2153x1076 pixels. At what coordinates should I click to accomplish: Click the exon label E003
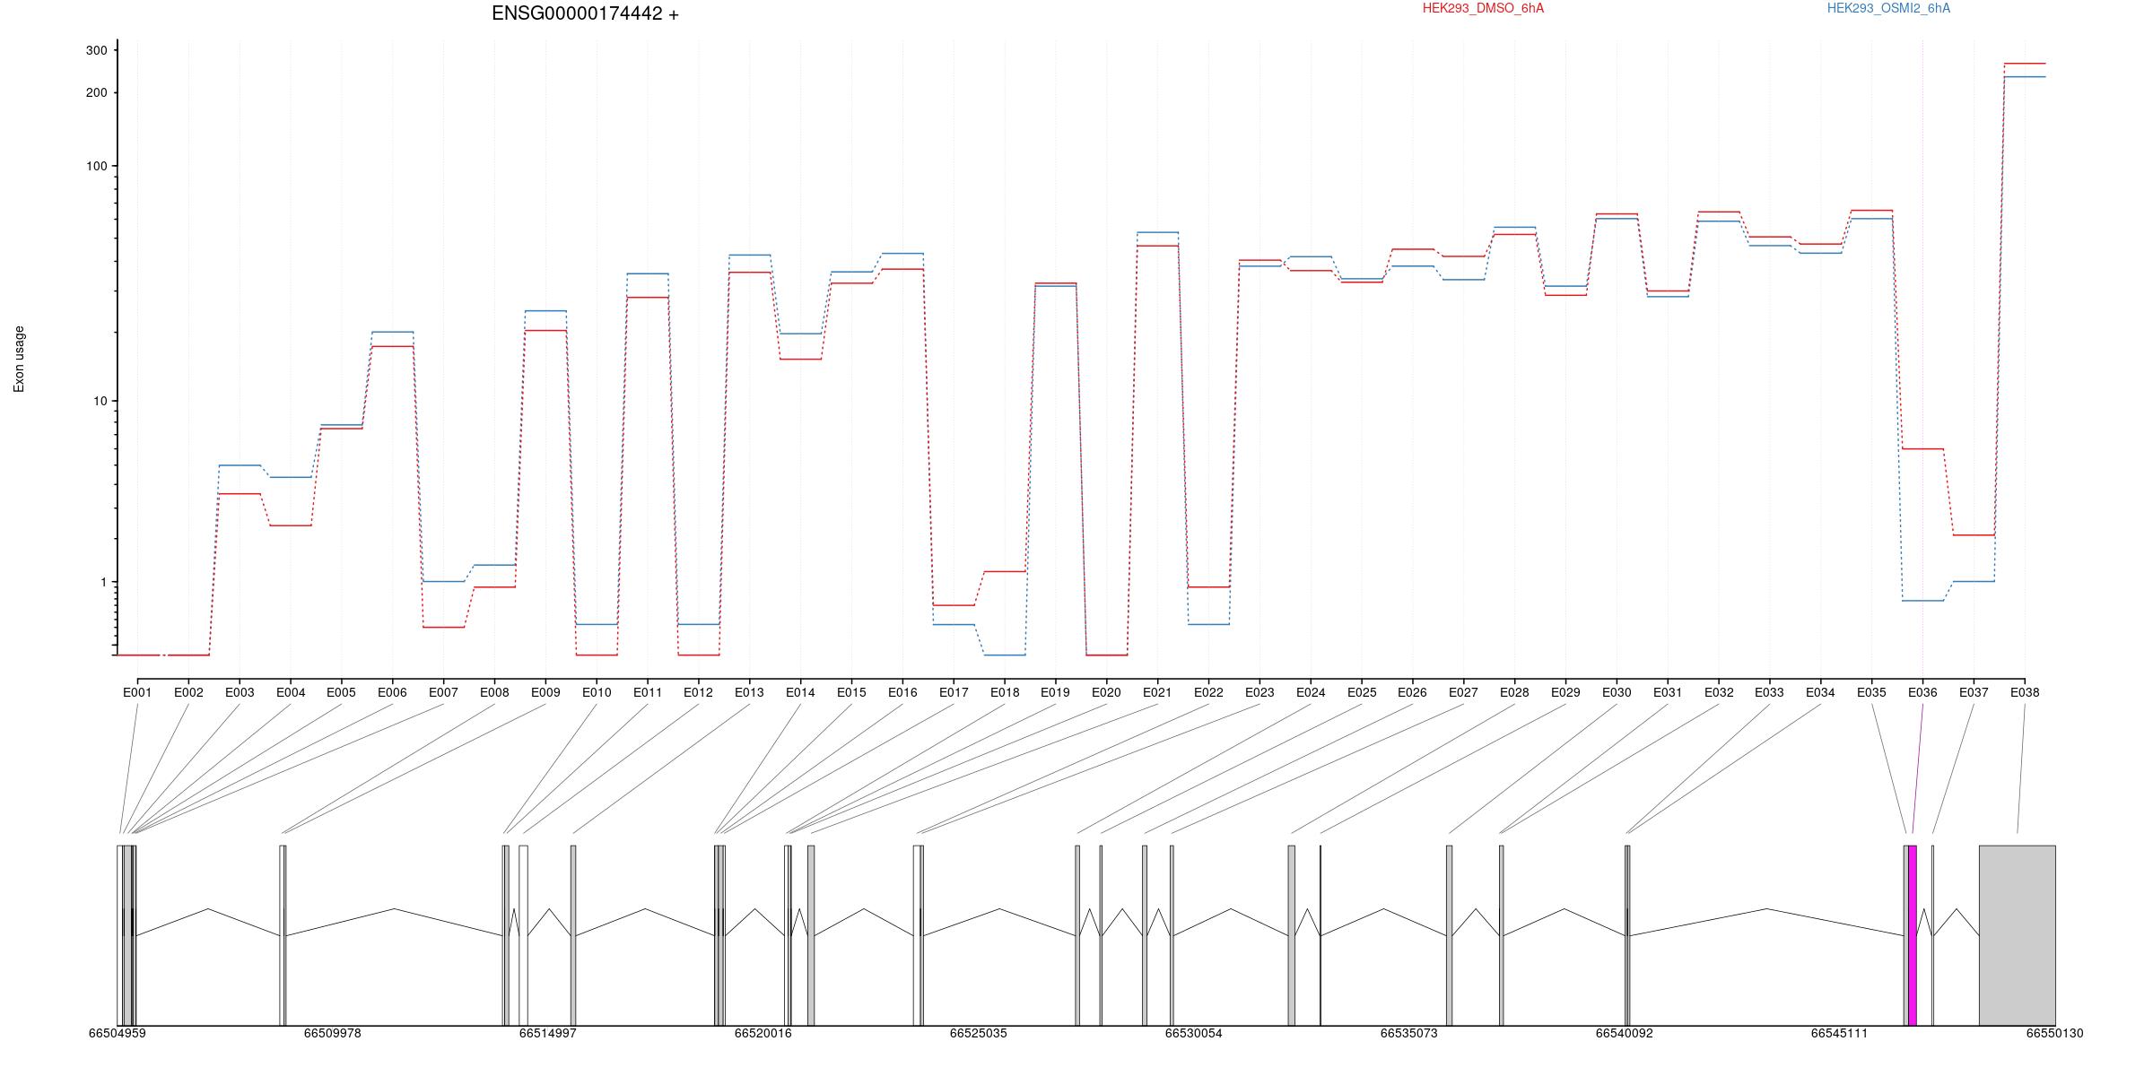pyautogui.click(x=240, y=692)
